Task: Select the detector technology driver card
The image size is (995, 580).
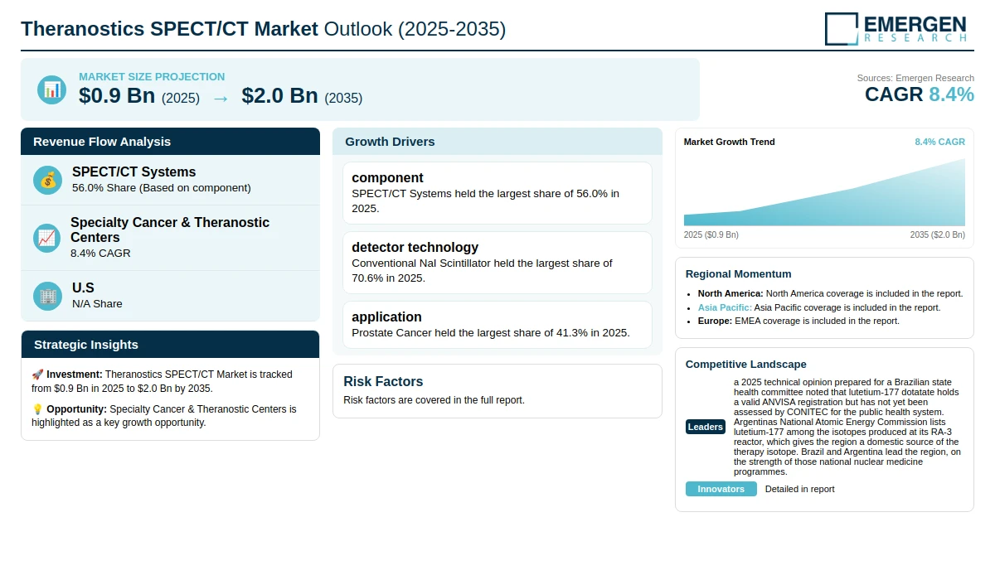Action: point(498,263)
